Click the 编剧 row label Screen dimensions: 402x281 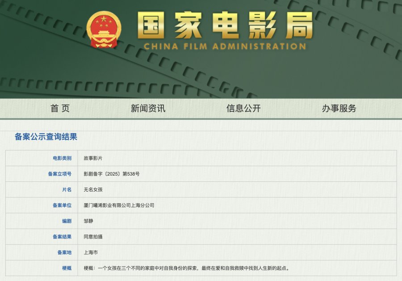point(67,221)
